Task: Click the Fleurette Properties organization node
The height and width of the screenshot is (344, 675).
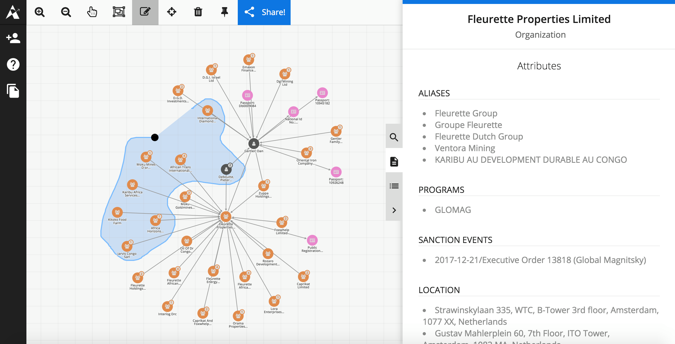Action: tap(226, 217)
